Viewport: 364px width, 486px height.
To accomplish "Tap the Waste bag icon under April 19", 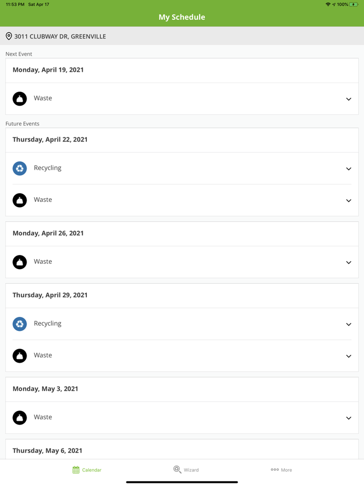I will point(20,99).
